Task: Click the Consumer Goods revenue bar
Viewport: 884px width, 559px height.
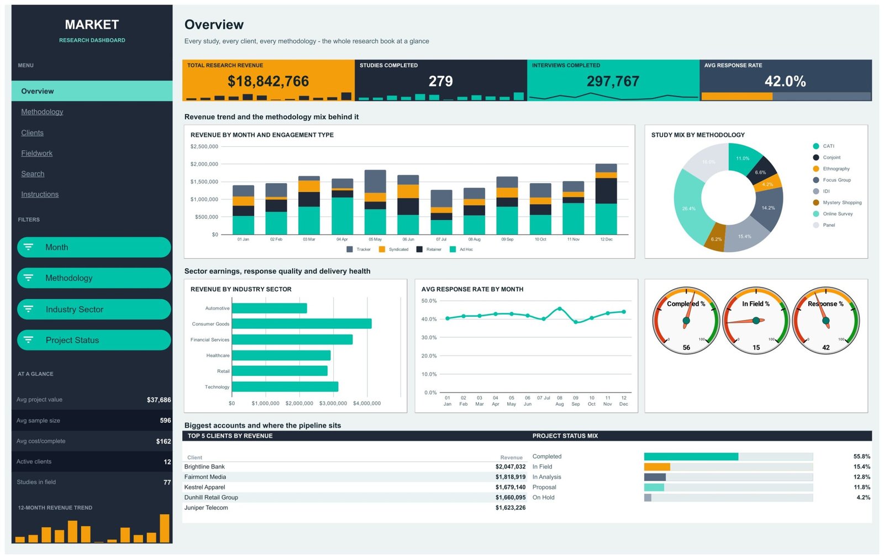Action: [x=302, y=324]
